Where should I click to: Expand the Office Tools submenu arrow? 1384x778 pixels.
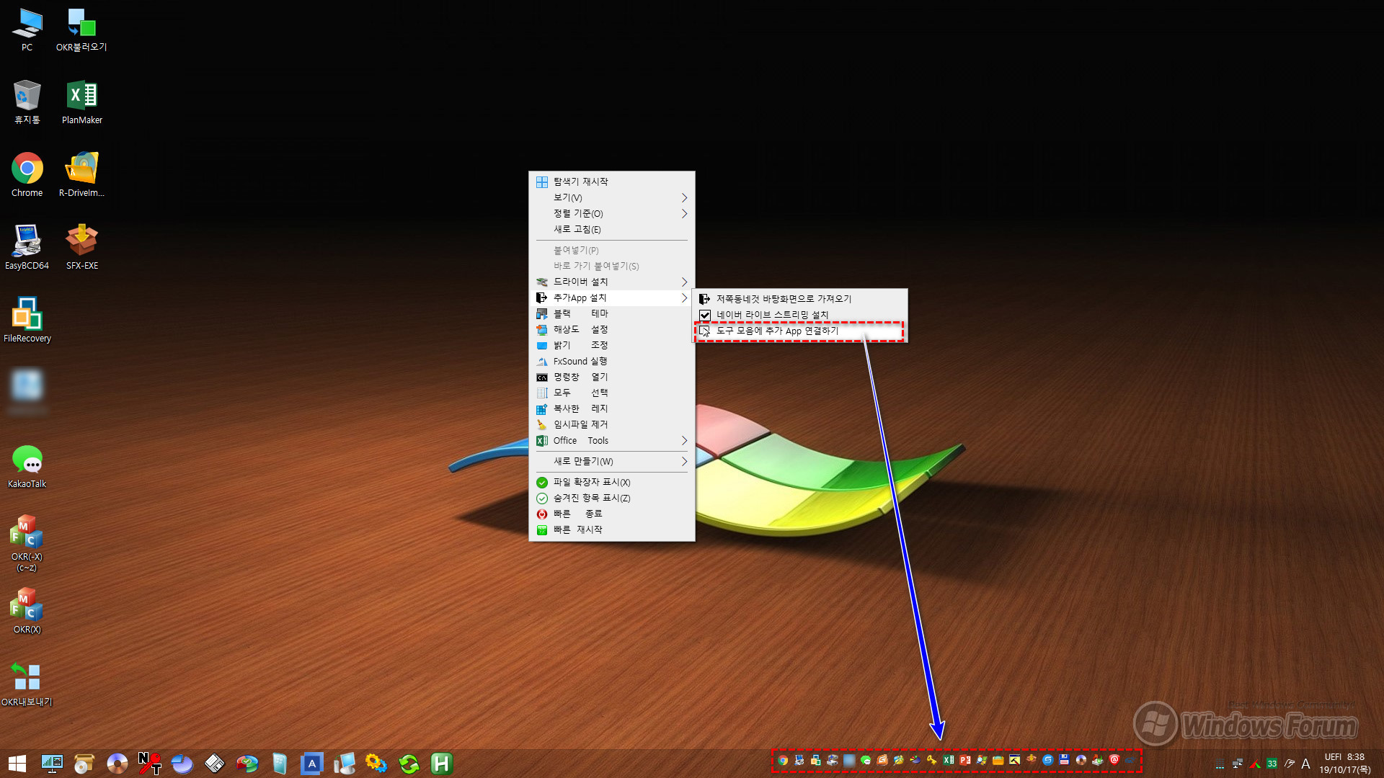(684, 440)
